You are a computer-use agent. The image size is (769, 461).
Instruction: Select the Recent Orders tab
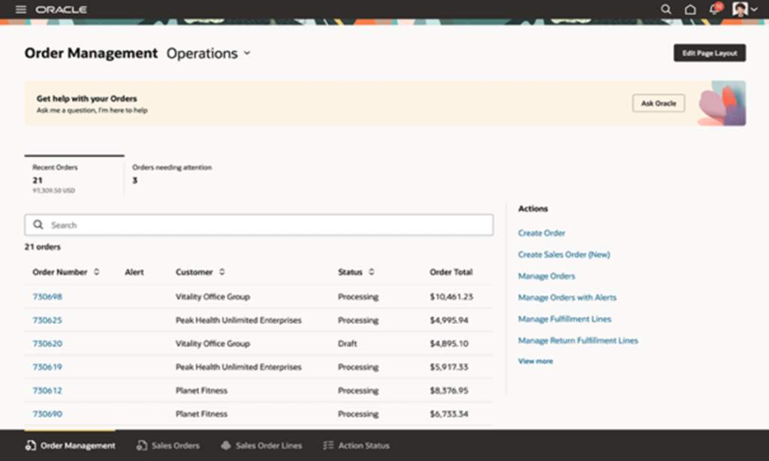tap(74, 176)
